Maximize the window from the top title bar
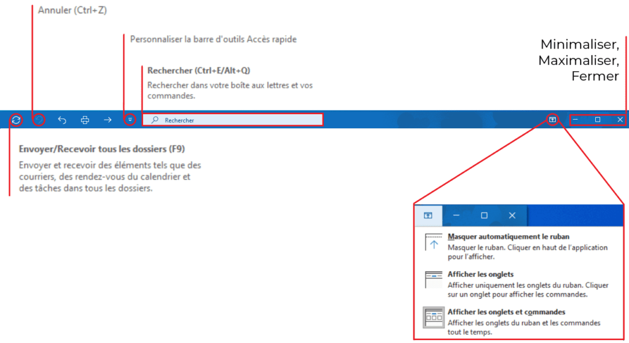Viewport: 629px width, 343px height. click(x=598, y=120)
